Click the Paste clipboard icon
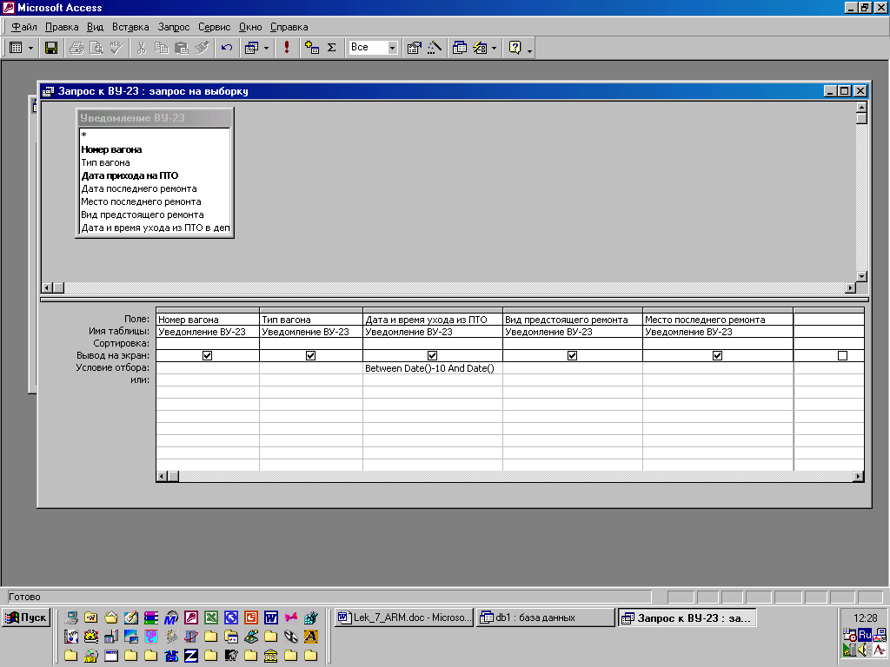 182,49
